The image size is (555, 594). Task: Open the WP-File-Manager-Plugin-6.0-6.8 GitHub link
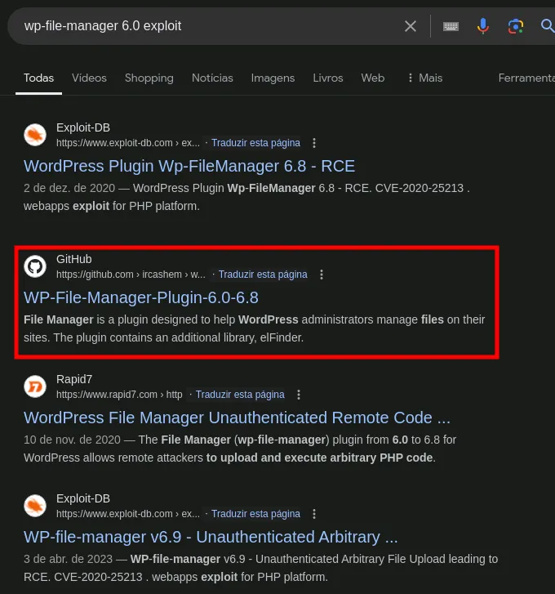[140, 297]
